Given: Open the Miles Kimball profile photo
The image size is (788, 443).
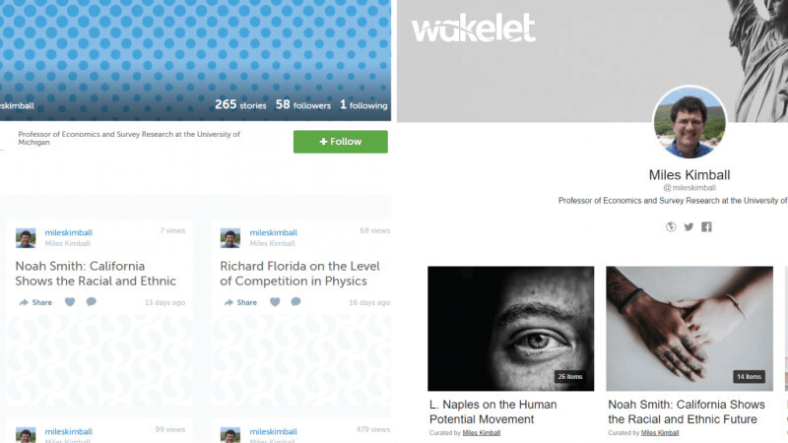Looking at the screenshot, I should point(689,122).
